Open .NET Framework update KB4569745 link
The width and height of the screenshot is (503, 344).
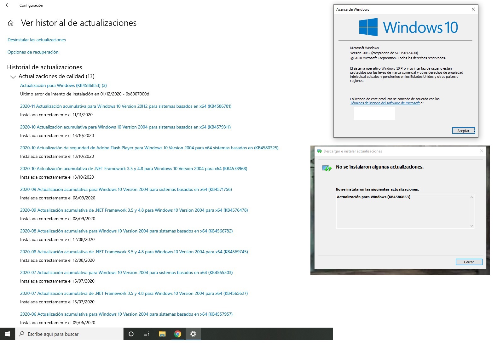pyautogui.click(x=134, y=252)
